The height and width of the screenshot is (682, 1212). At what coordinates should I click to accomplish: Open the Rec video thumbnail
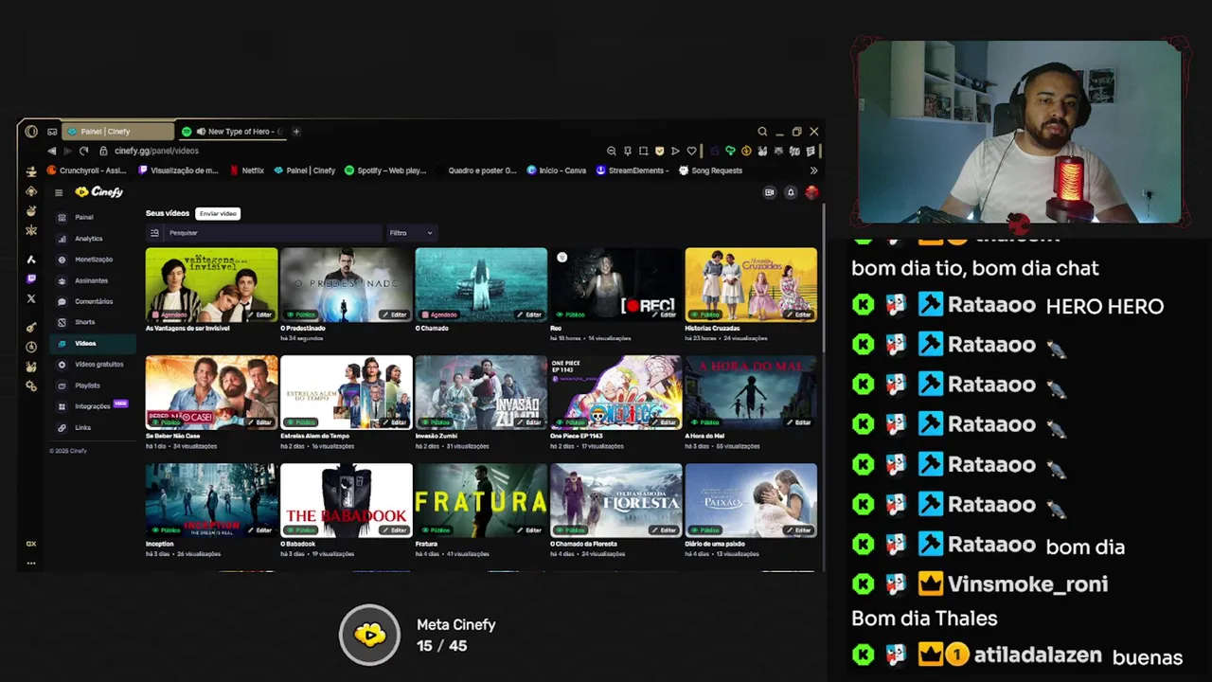coord(615,285)
